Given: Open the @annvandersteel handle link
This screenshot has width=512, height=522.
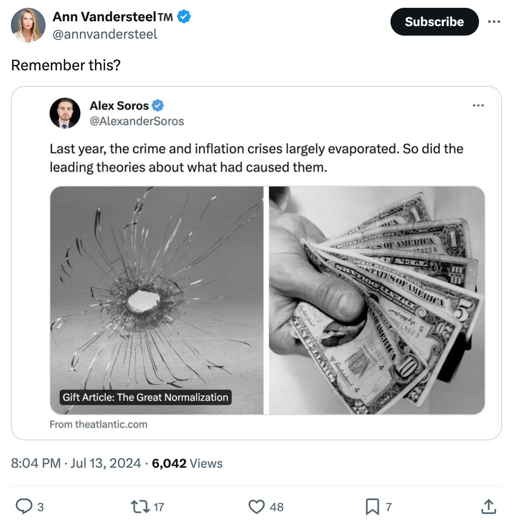Looking at the screenshot, I should (x=105, y=34).
